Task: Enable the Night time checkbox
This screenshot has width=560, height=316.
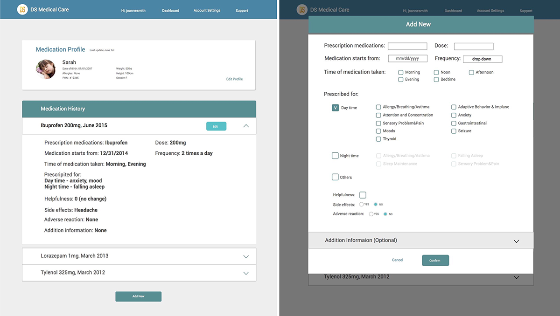Action: [x=335, y=156]
